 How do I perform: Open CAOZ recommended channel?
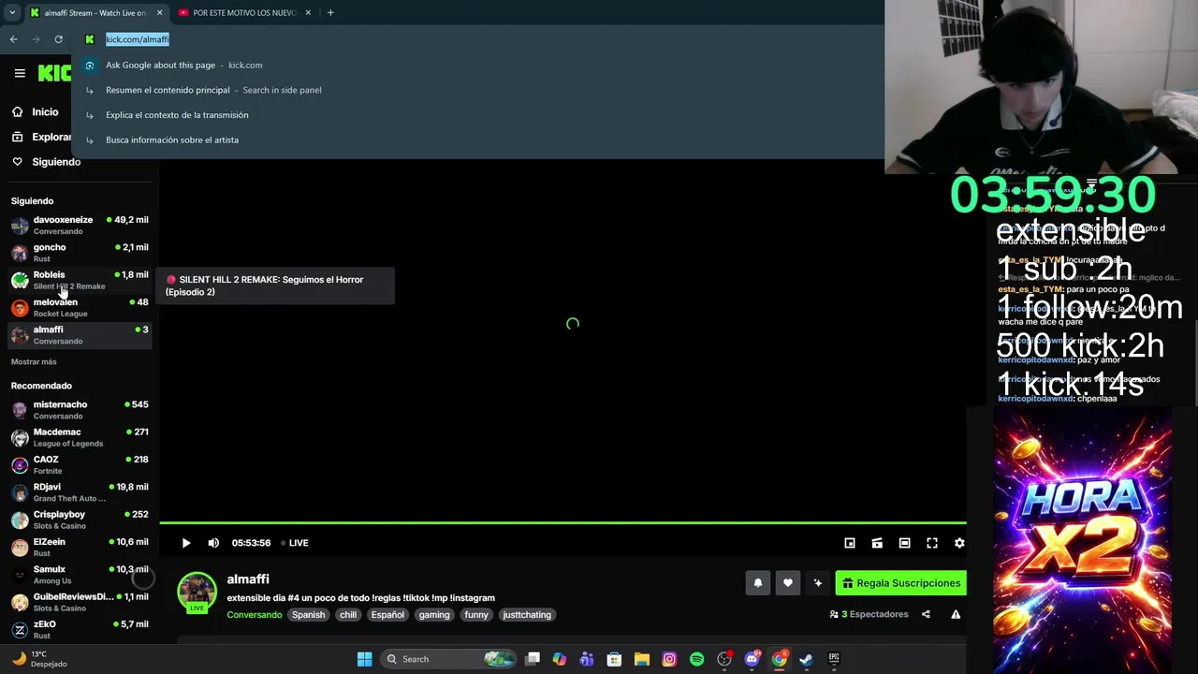coord(80,465)
